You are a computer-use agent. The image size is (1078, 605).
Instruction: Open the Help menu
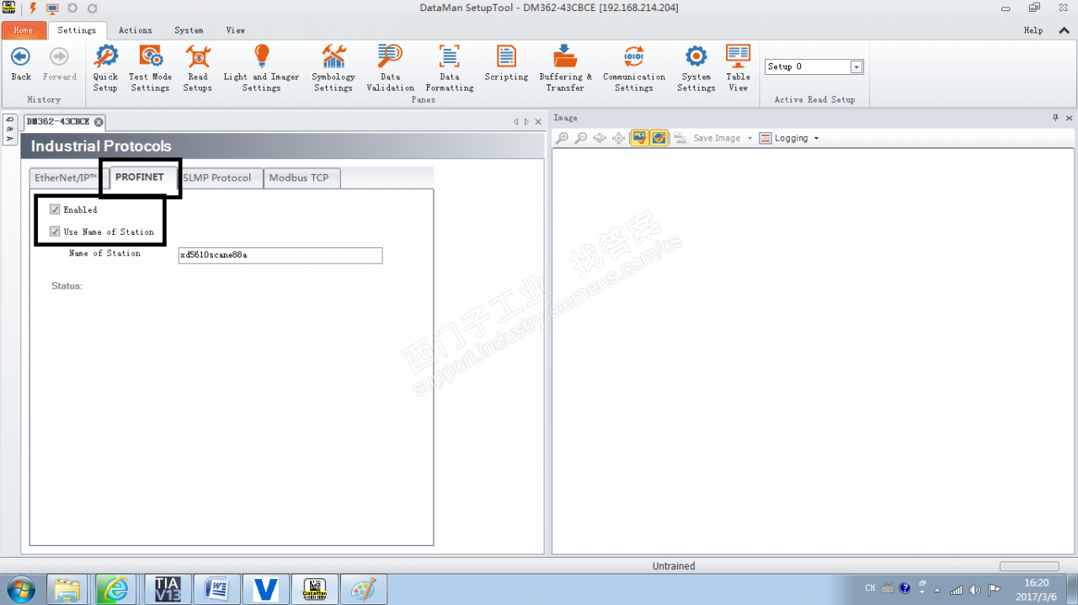(1033, 30)
